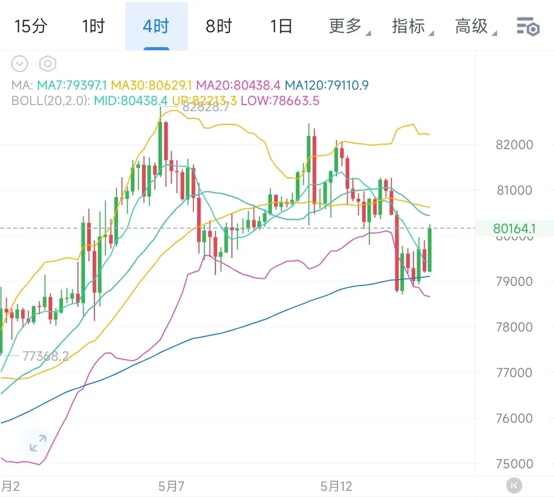The image size is (554, 497).
Task: Click the 75000 price axis label
Action: 515,464
